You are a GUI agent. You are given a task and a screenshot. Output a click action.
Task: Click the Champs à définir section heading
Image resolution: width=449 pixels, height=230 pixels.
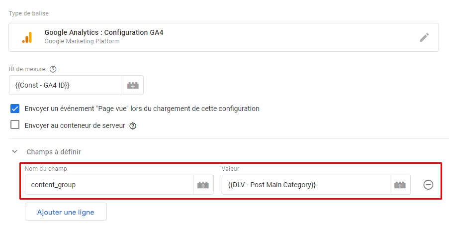coord(54,152)
